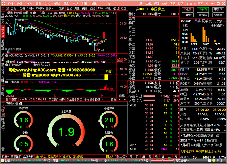Expand the 电解铝 related commodity arrow
Image resolution: width=227 pixels, height=164 pixels.
click(225, 130)
